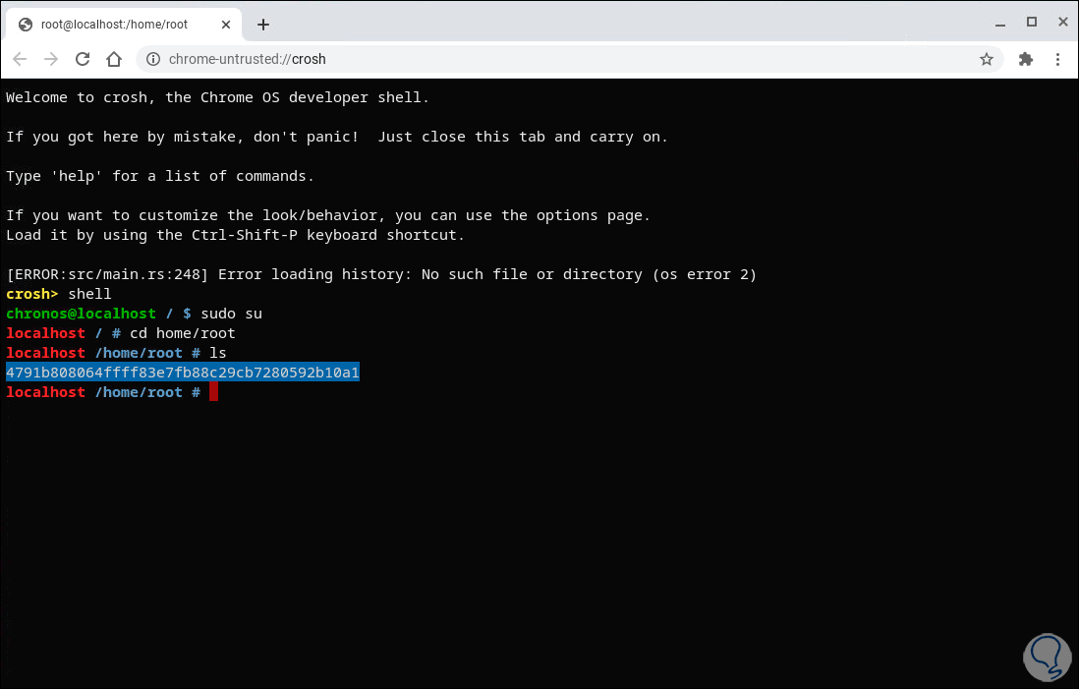
Task: Click the Reload page icon
Action: pyautogui.click(x=83, y=59)
